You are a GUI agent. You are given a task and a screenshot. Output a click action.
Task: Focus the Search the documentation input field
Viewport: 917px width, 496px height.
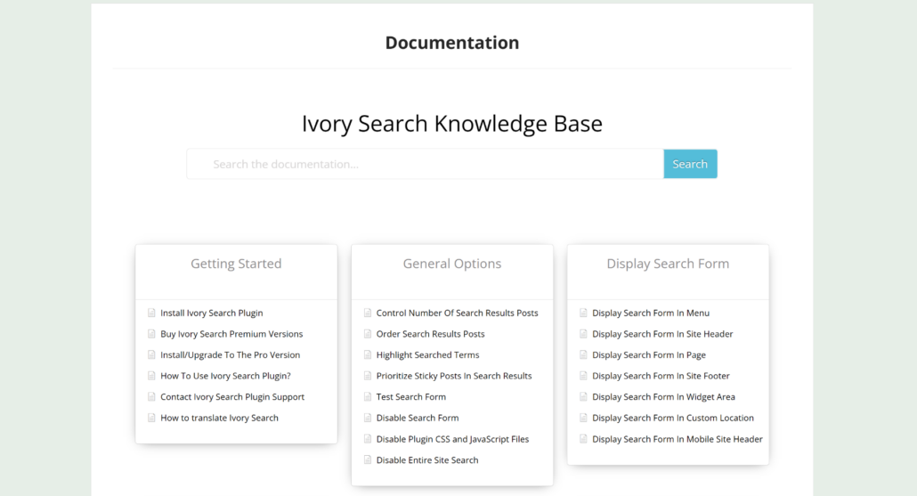(x=426, y=164)
